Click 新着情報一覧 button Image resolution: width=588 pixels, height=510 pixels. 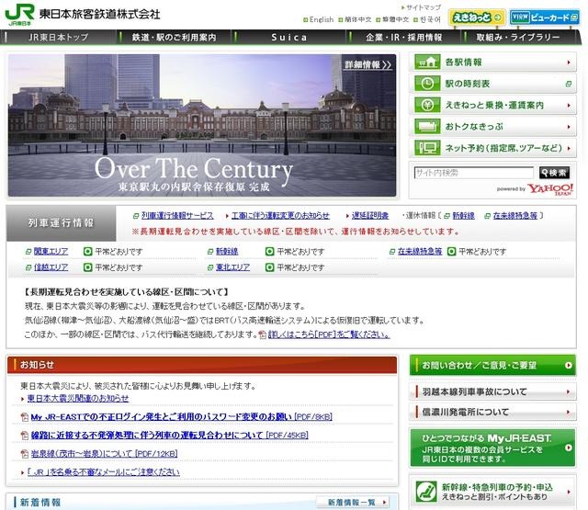(x=353, y=502)
